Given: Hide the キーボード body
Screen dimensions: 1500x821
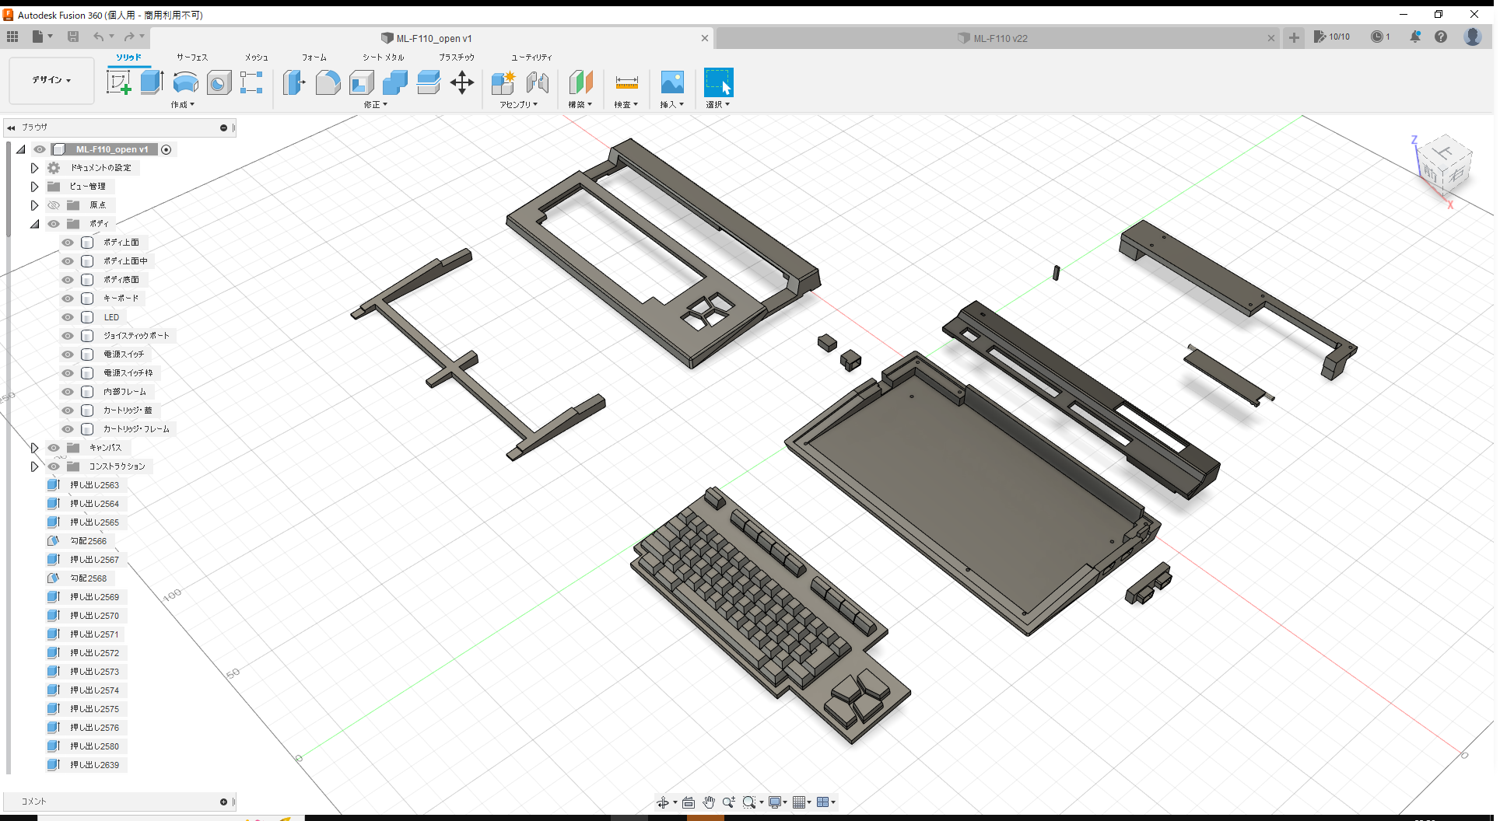Looking at the screenshot, I should (67, 298).
